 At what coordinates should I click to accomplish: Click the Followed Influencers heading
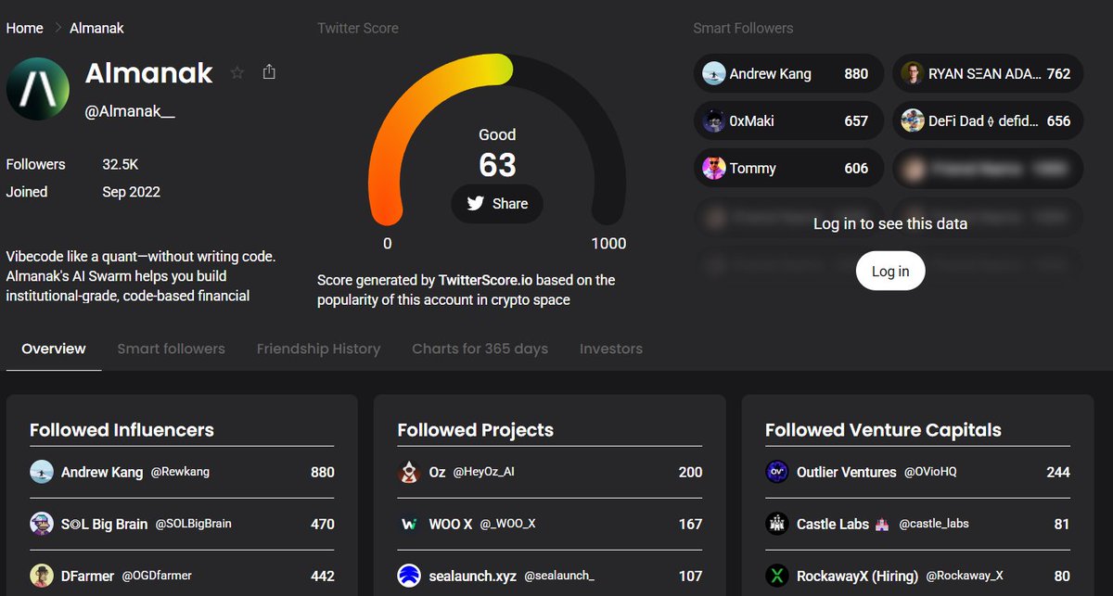122,430
